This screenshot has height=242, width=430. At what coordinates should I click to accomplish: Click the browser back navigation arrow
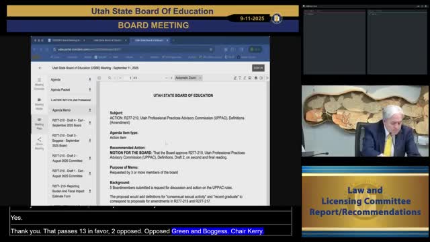(35, 50)
